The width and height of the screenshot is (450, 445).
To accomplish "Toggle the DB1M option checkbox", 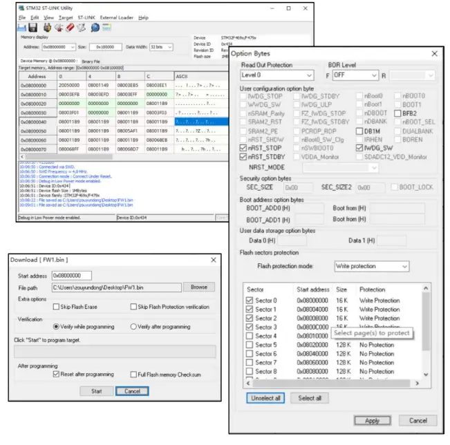I will (359, 131).
